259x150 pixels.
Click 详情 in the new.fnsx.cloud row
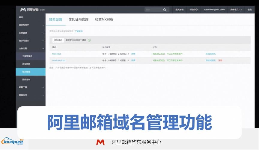133,61
